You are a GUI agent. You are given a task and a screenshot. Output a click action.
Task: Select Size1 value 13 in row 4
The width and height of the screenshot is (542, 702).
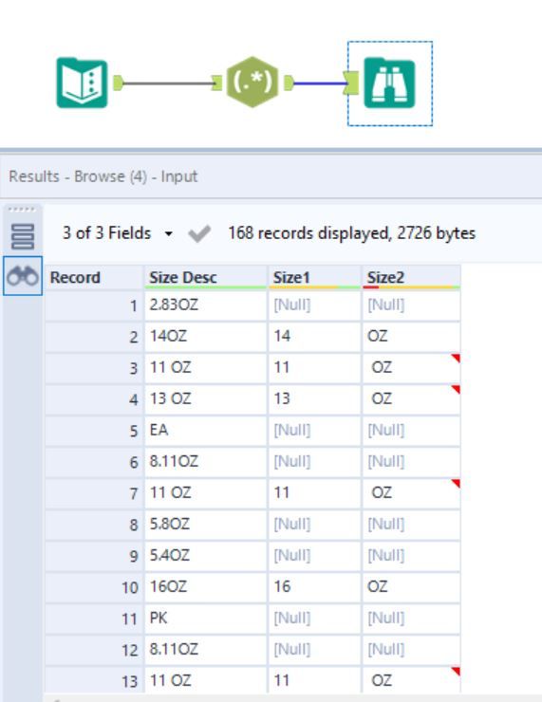point(315,399)
